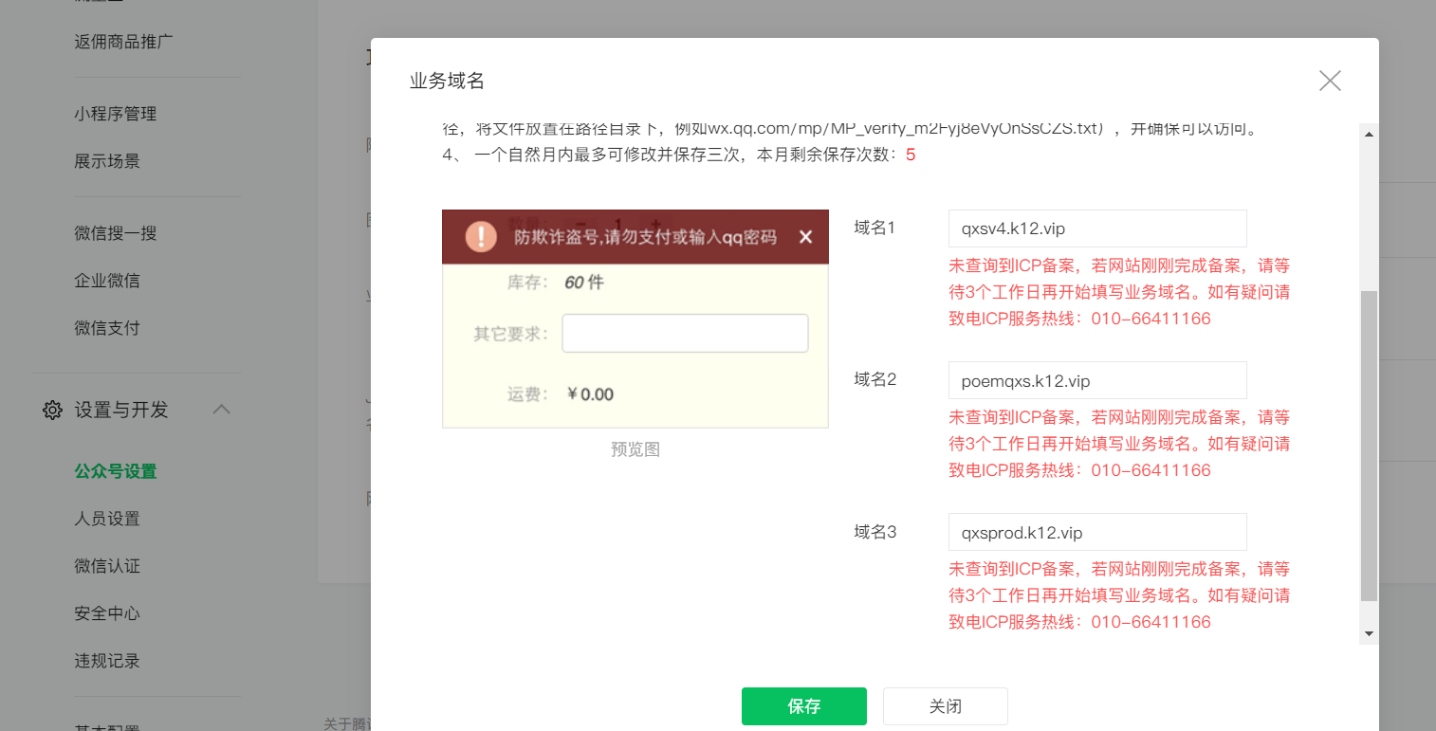Open 安全中心 in sidebar
Screen dimensions: 1436x731
coord(107,613)
